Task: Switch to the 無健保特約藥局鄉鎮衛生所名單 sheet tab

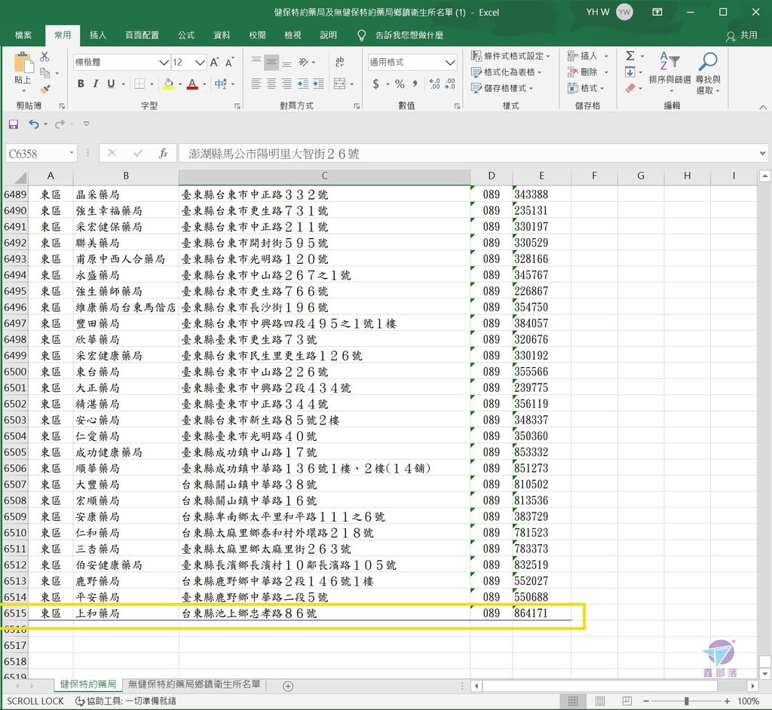Action: coord(195,684)
